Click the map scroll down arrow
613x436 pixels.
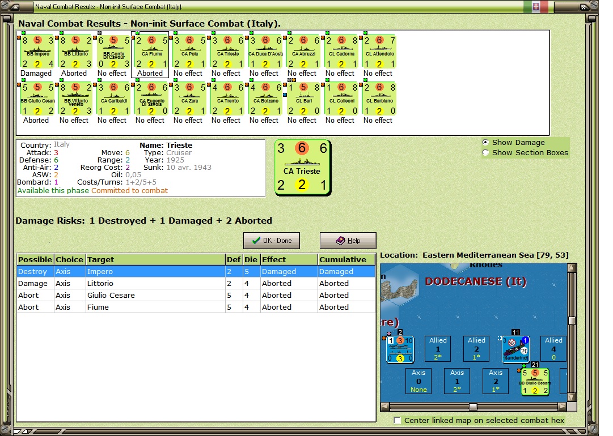[572, 397]
